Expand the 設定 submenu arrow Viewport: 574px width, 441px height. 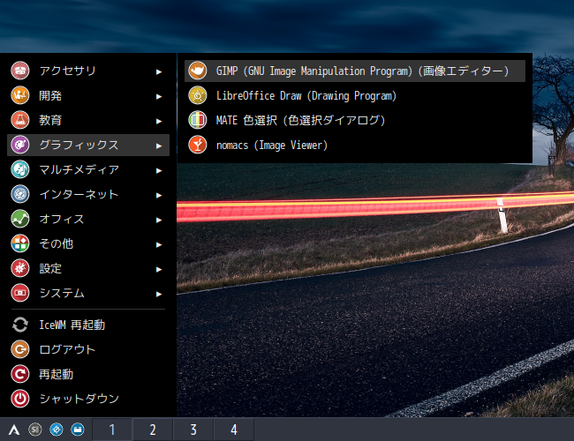coord(159,270)
